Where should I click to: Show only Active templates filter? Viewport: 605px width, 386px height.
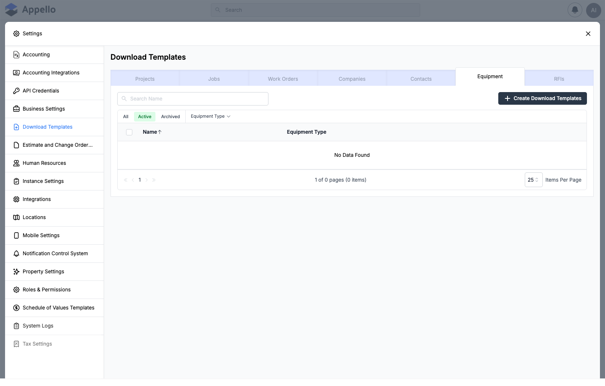[x=145, y=116]
